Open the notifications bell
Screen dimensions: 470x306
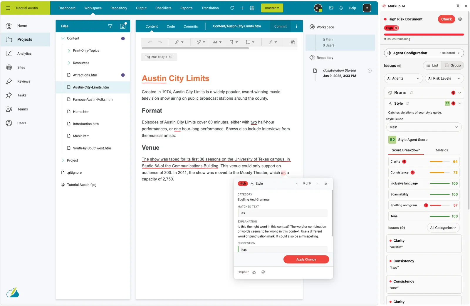[341, 8]
